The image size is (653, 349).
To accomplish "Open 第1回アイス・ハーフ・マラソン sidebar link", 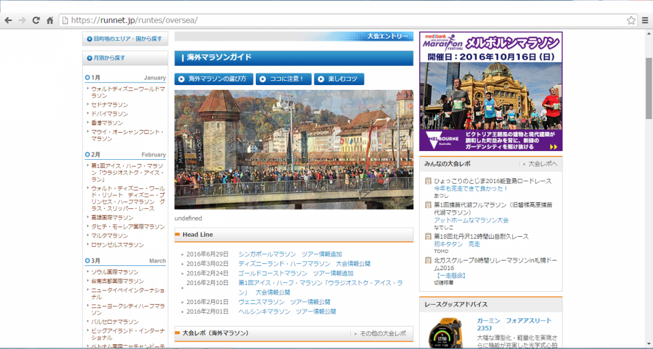I will coord(128,172).
